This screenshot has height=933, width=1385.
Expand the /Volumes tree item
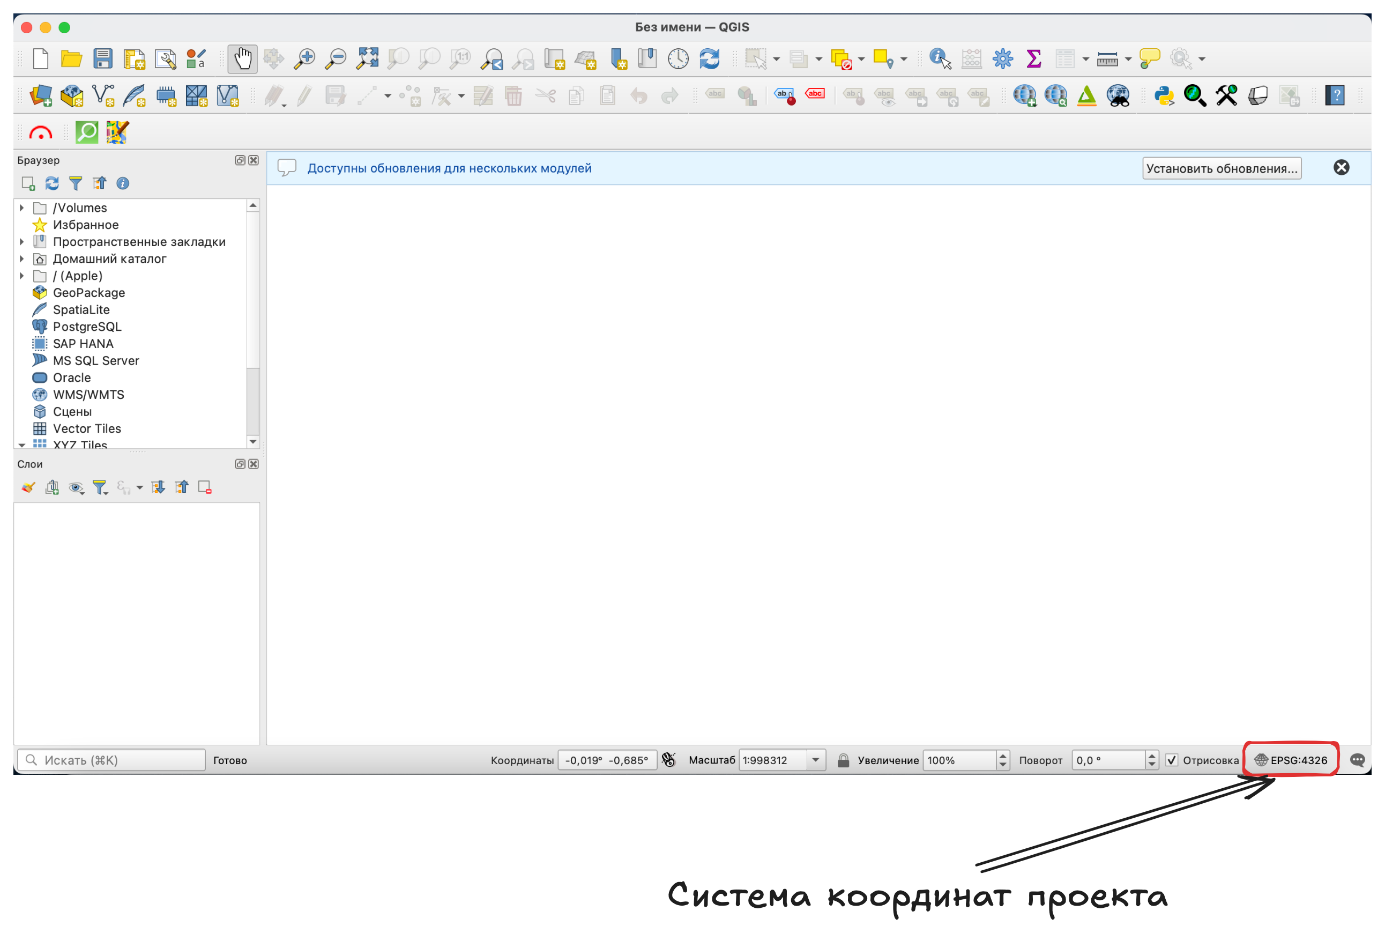[x=22, y=208]
